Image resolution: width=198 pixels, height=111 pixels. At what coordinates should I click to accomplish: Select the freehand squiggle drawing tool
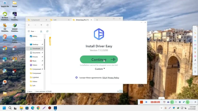click(195, 33)
